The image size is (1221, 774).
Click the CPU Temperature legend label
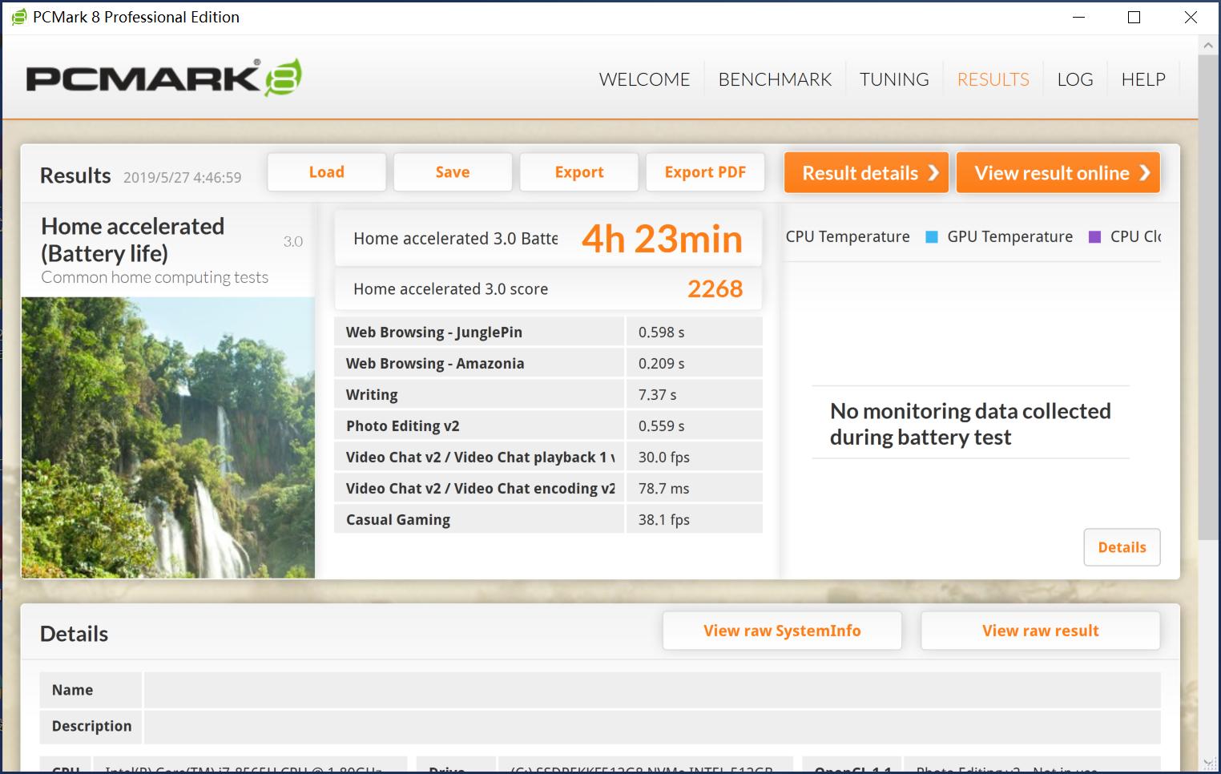coord(848,236)
